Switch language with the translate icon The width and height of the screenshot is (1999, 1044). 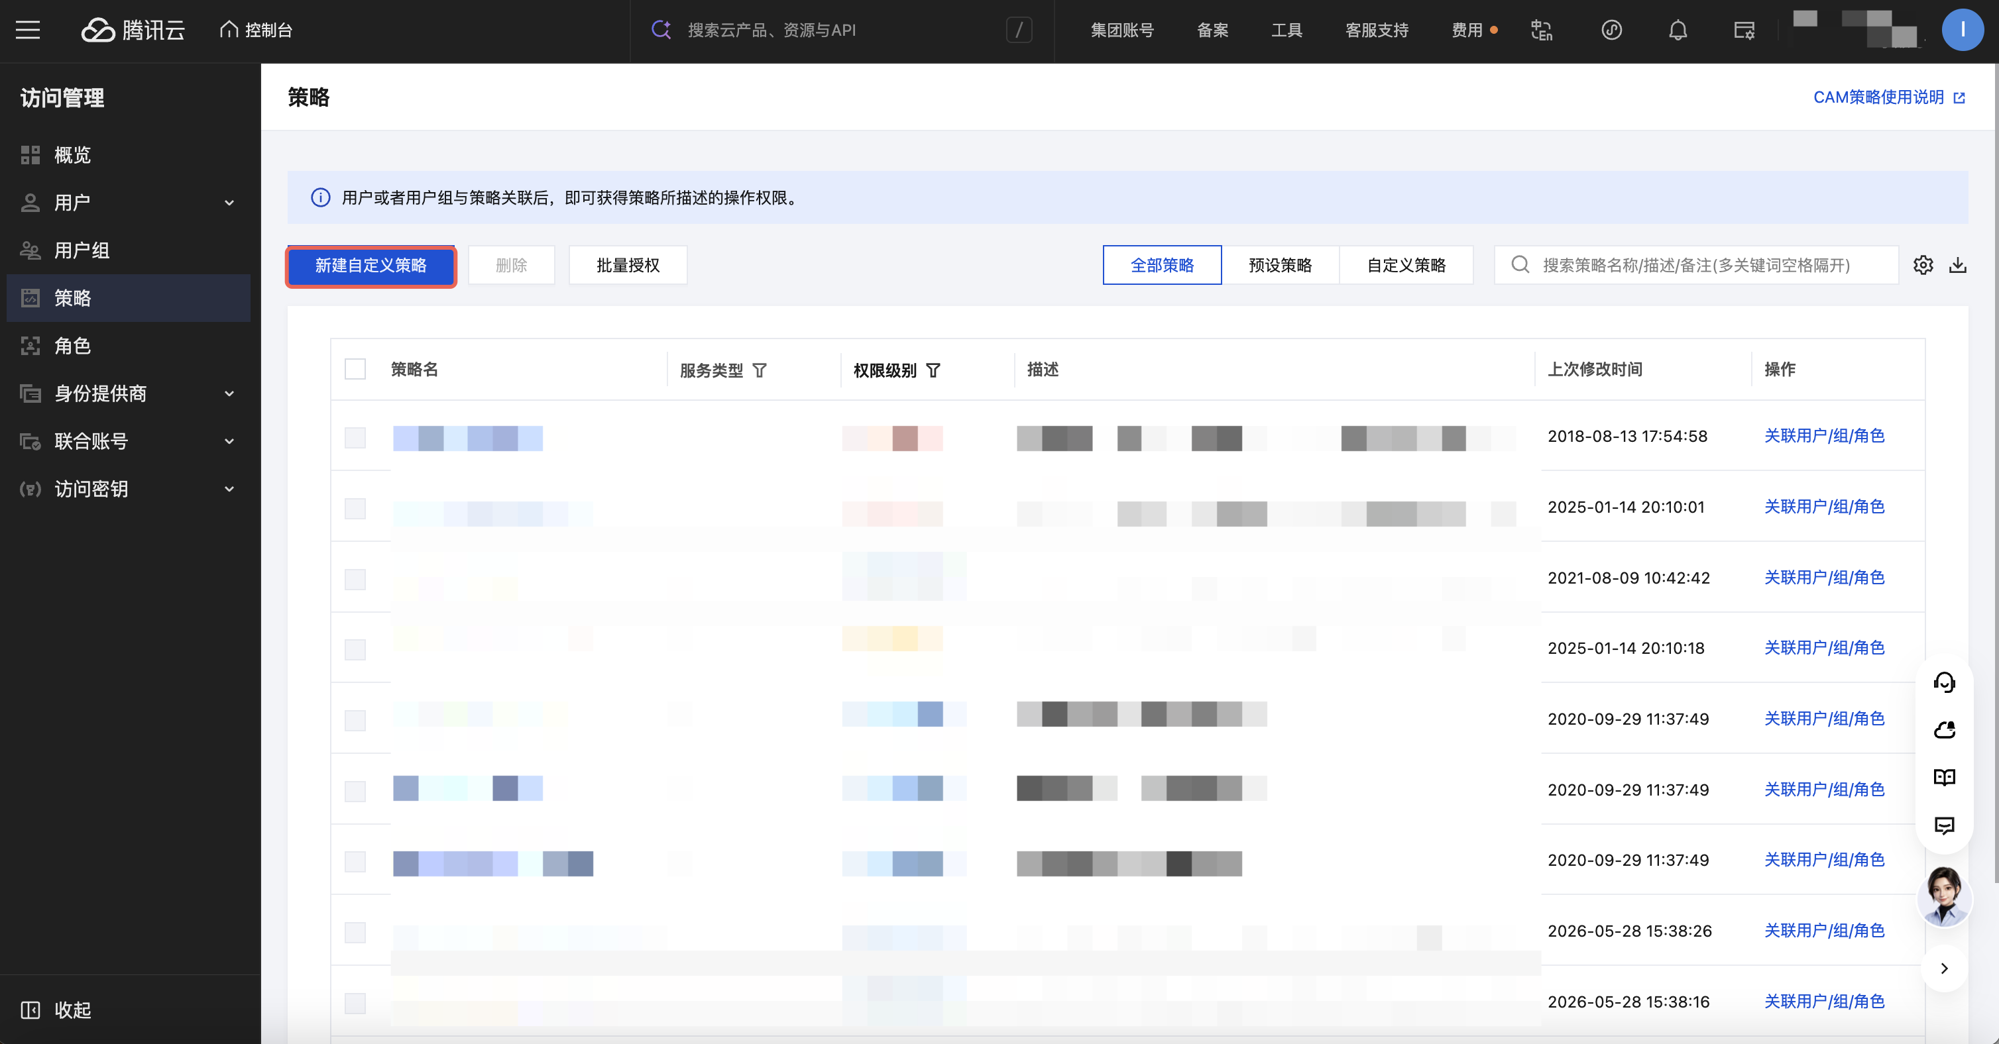1541,30
